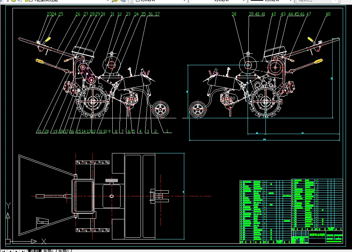This screenshot has width=352, height=252.
Task: Select callout number 42
Action: tap(274, 14)
